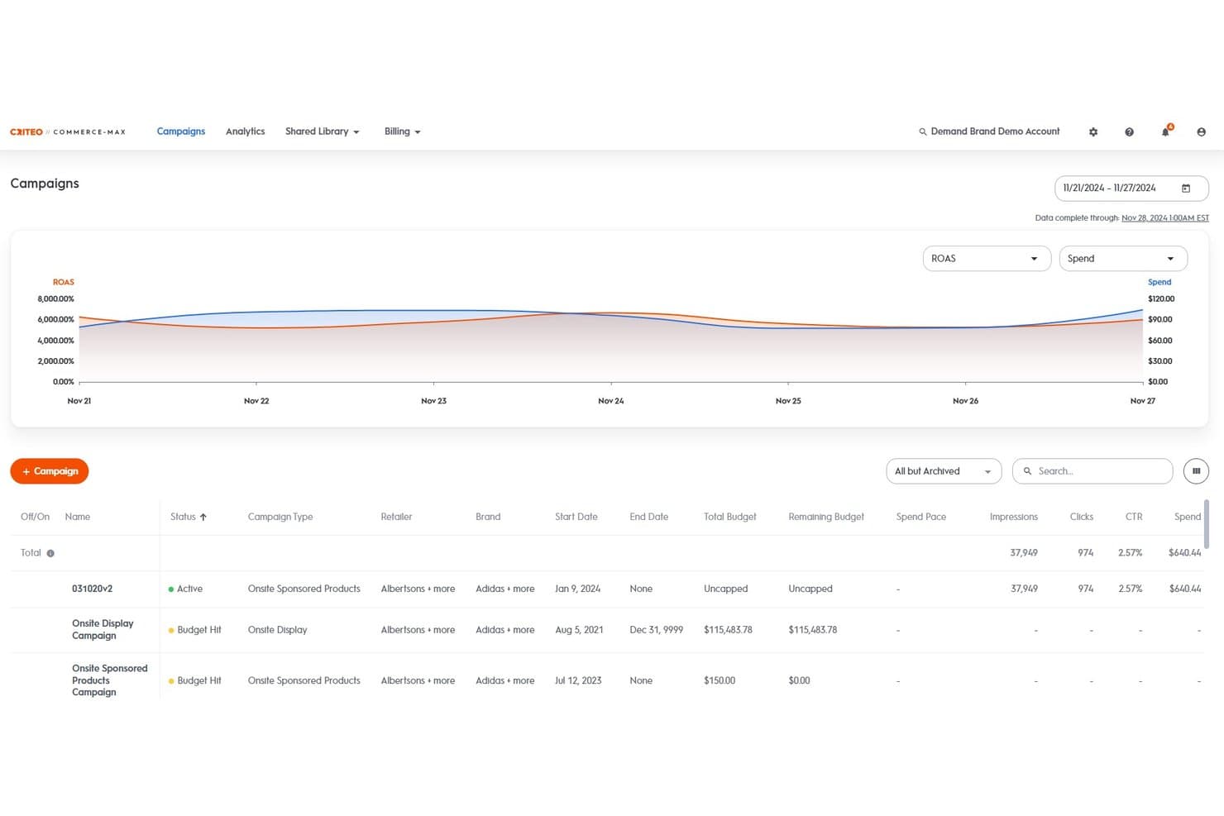Click the calendar icon in date range

pos(1186,188)
